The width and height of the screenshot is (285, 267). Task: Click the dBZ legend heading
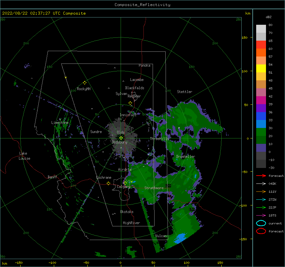point(269,17)
